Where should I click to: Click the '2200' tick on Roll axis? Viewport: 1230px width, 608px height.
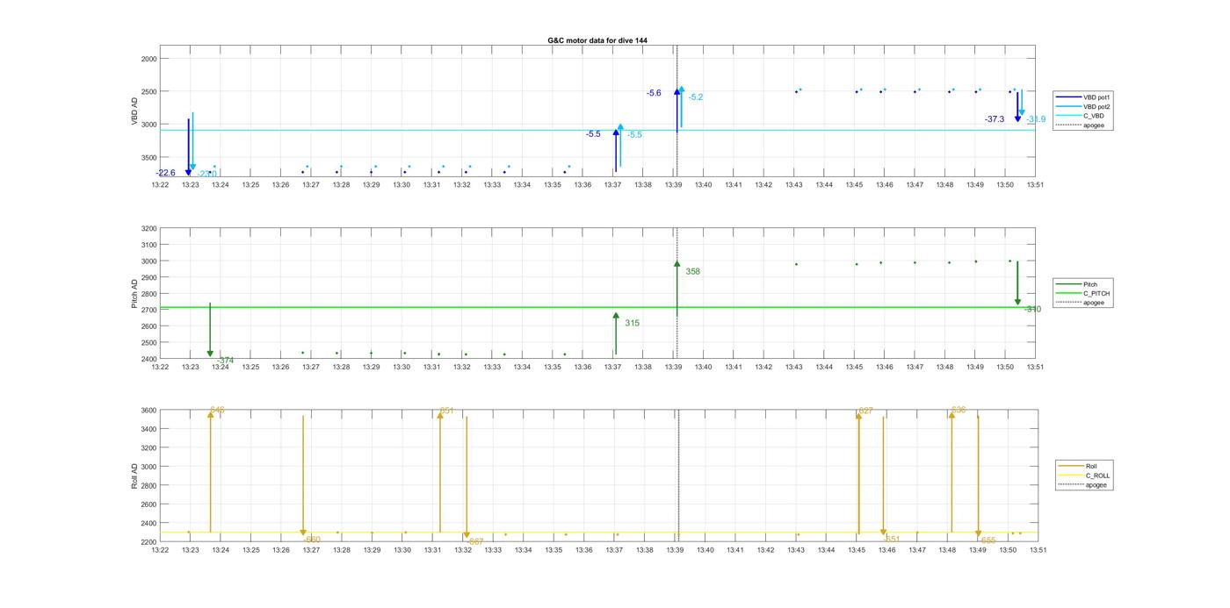pyautogui.click(x=148, y=542)
